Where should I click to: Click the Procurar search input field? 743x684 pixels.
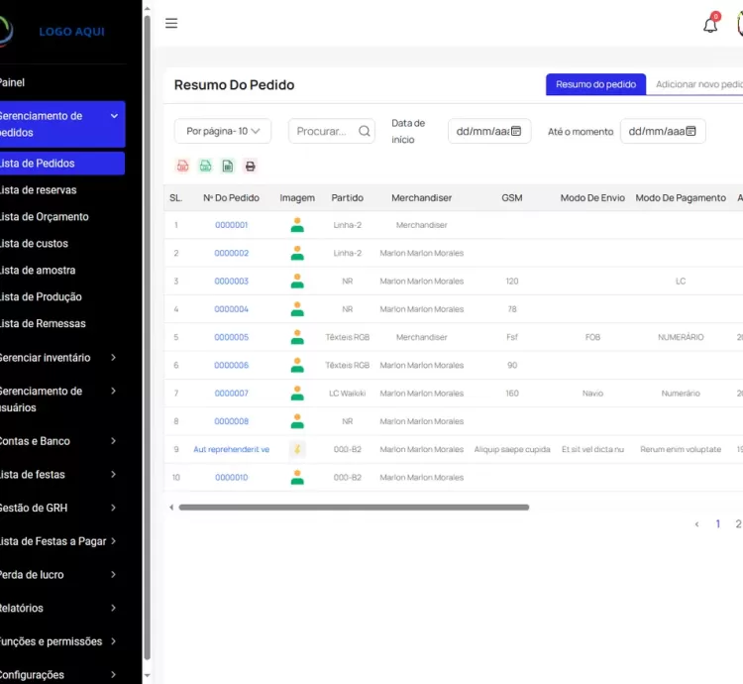point(321,131)
